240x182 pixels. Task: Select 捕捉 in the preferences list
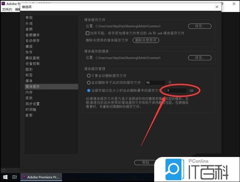tap(29, 46)
